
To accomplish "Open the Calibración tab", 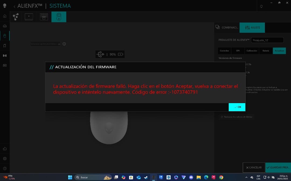I will (x=252, y=51).
